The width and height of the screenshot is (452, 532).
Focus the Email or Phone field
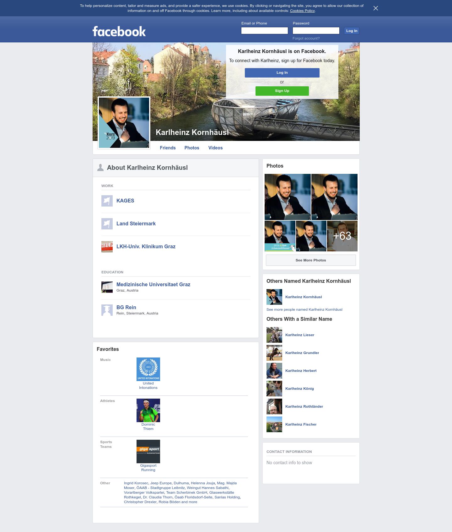point(265,30)
